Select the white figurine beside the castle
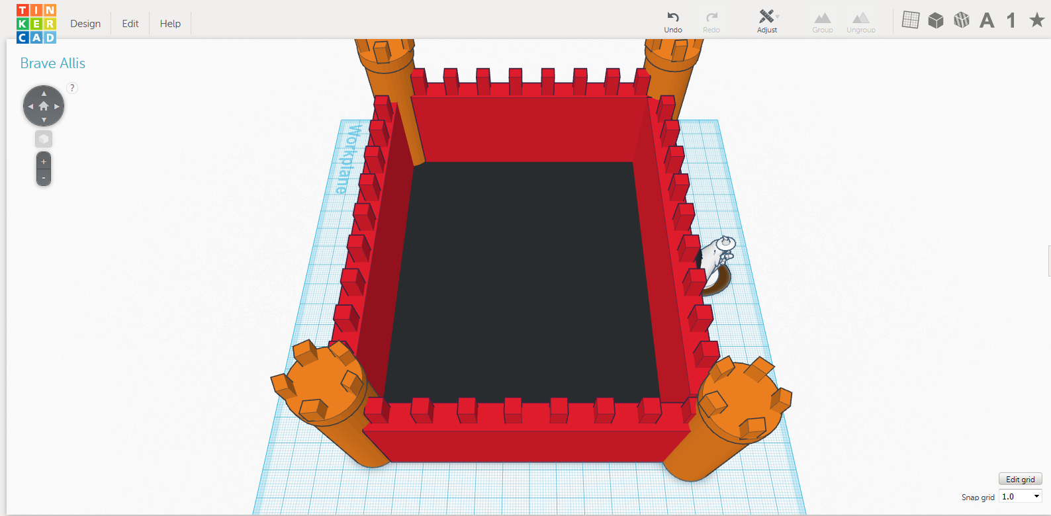Screen dimensions: 1051x516 (x=717, y=265)
